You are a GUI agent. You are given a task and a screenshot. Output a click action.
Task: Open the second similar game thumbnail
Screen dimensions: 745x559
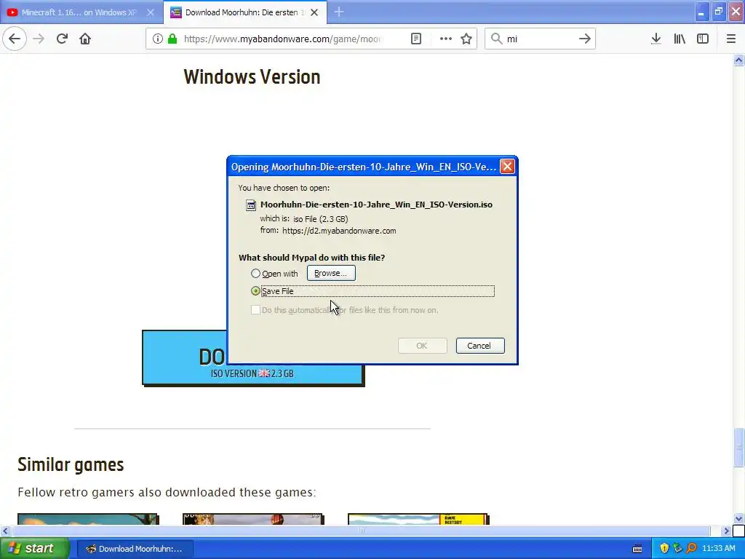coord(252,519)
